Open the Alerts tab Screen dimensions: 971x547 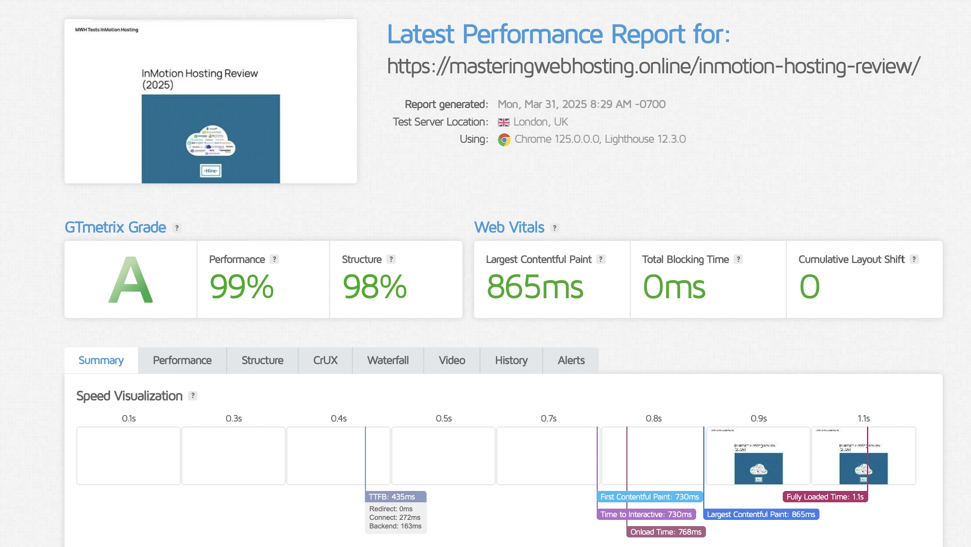tap(571, 360)
